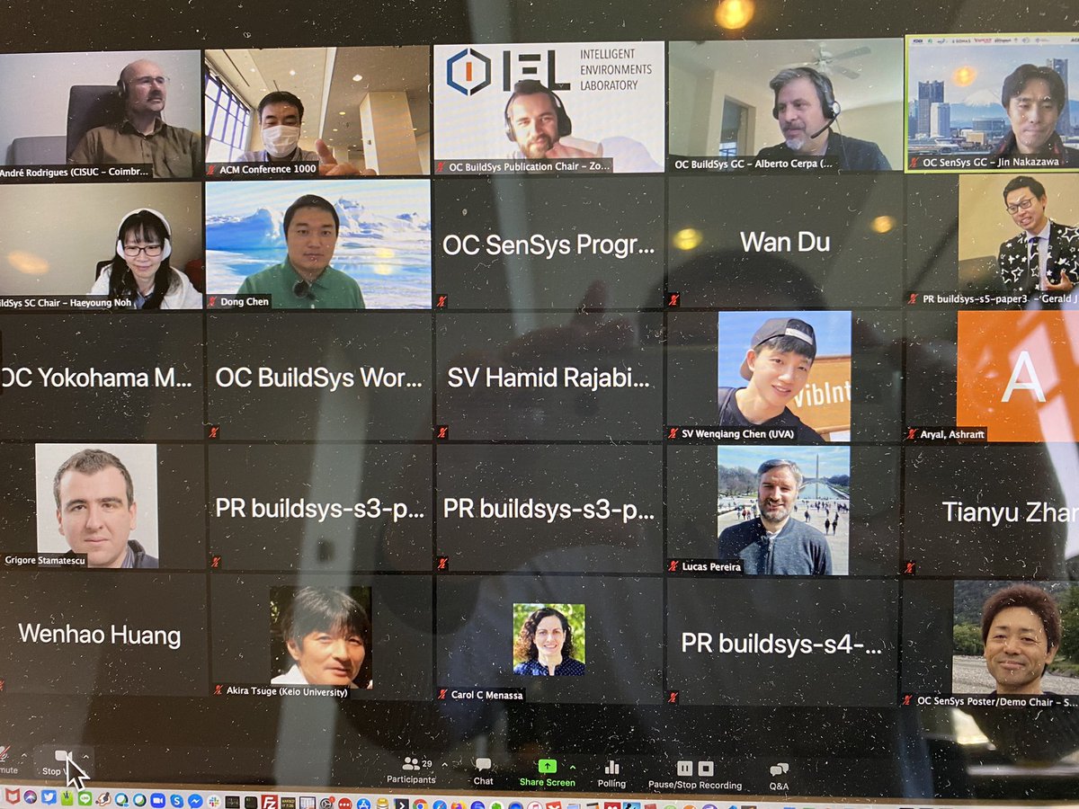The width and height of the screenshot is (1079, 809).
Task: Launch a poll using the Polling icon
Action: (x=612, y=764)
